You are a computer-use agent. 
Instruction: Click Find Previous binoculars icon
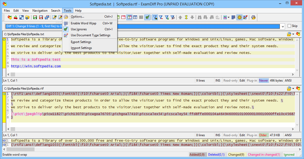click(212, 17)
